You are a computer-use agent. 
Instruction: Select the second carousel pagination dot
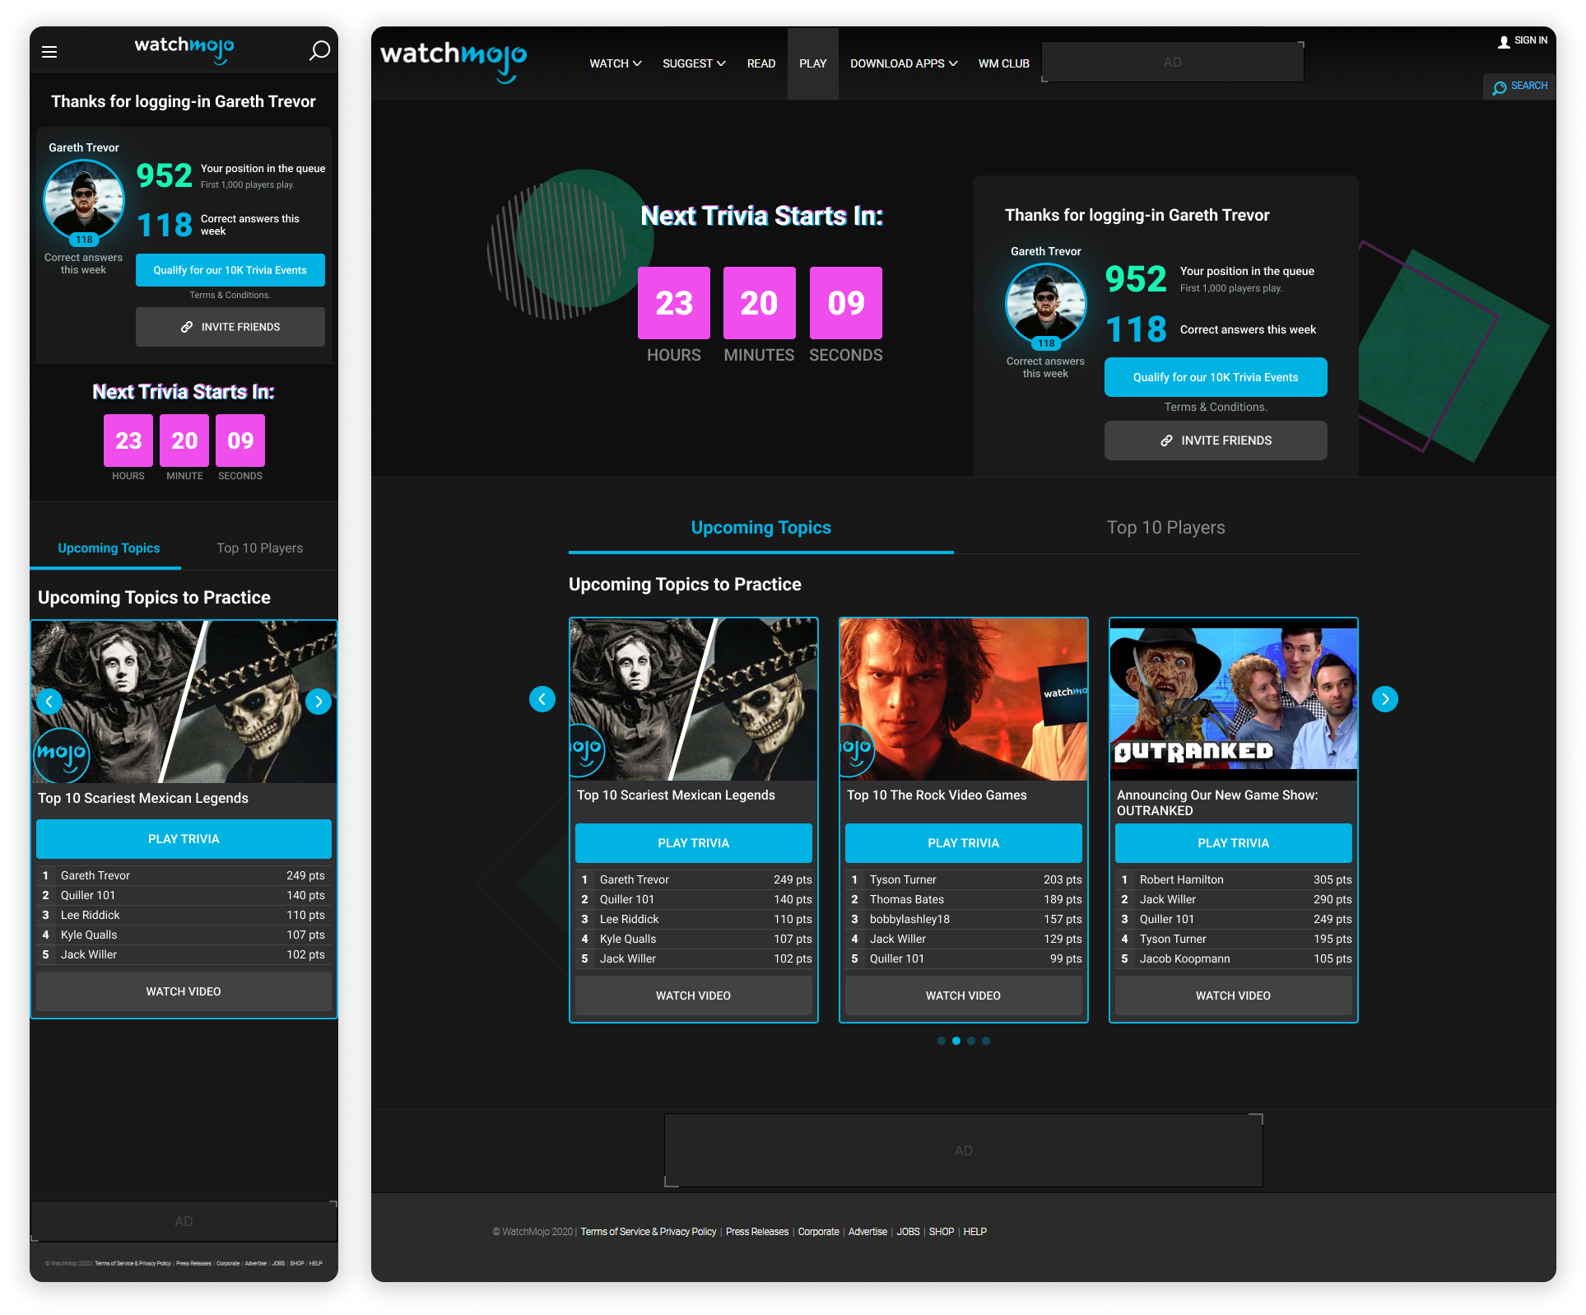[x=956, y=1041]
